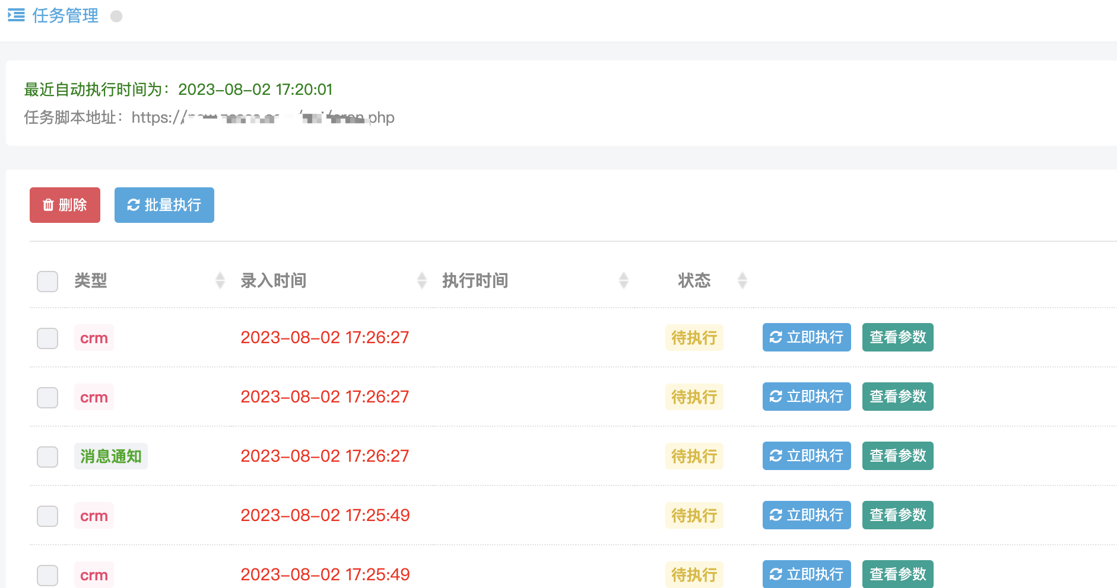The height and width of the screenshot is (588, 1117).
Task: Check the second crm row's checkbox
Action: tap(47, 397)
